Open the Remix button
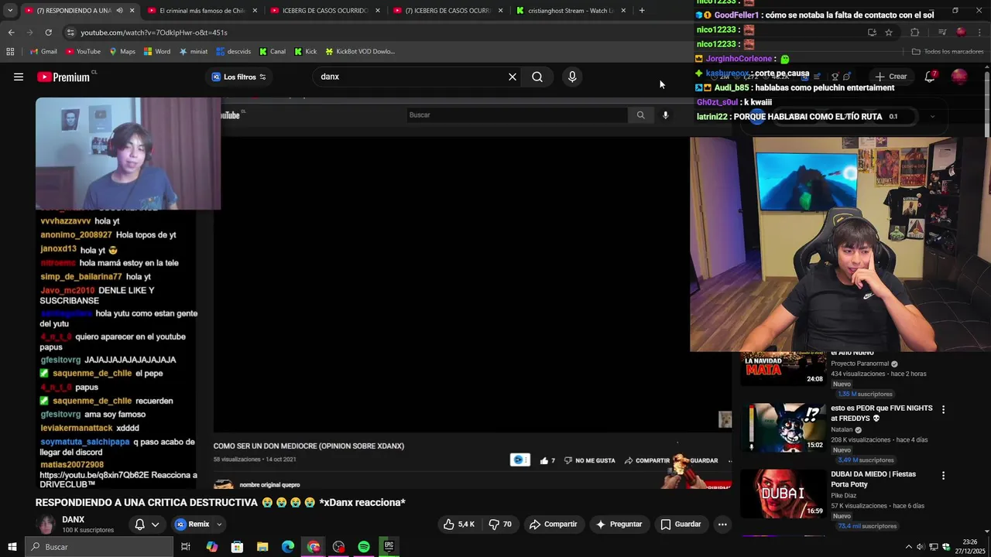This screenshot has height=557, width=991. (x=192, y=525)
